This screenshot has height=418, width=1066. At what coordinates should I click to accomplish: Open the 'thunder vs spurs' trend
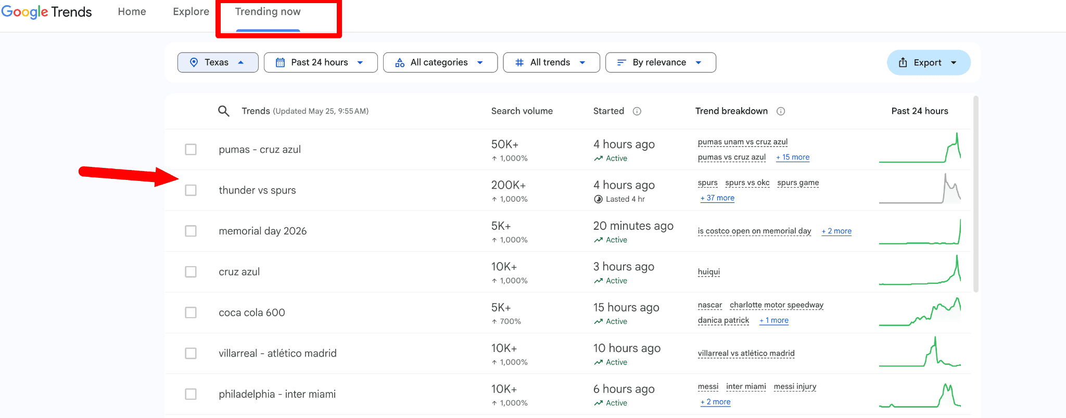[x=257, y=190]
